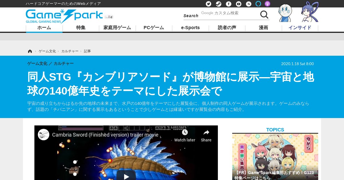Click the tagline ハードコアゲーマーのためのWebメディア
The width and height of the screenshot is (344, 180).
[x=63, y=4]
